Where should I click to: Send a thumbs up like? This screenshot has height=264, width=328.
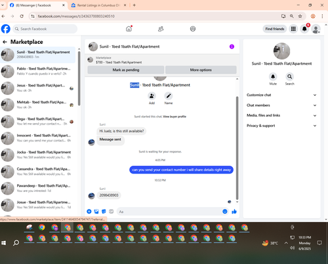point(234,212)
